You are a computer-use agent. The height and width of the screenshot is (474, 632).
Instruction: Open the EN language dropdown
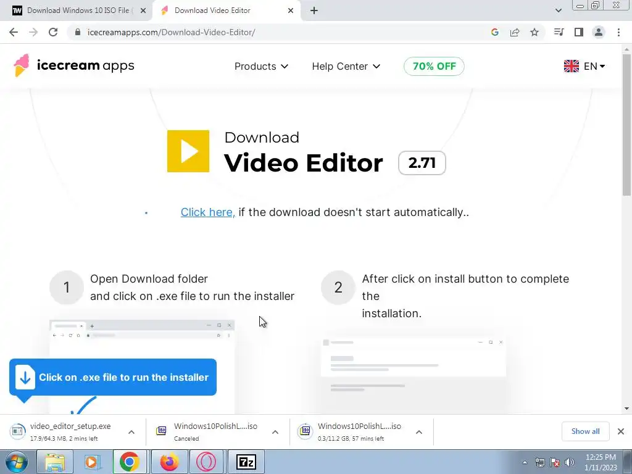coord(594,66)
